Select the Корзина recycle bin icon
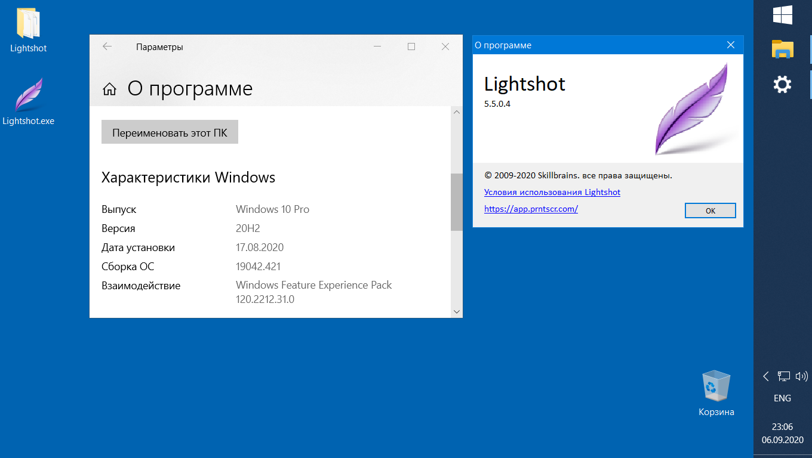 716,386
